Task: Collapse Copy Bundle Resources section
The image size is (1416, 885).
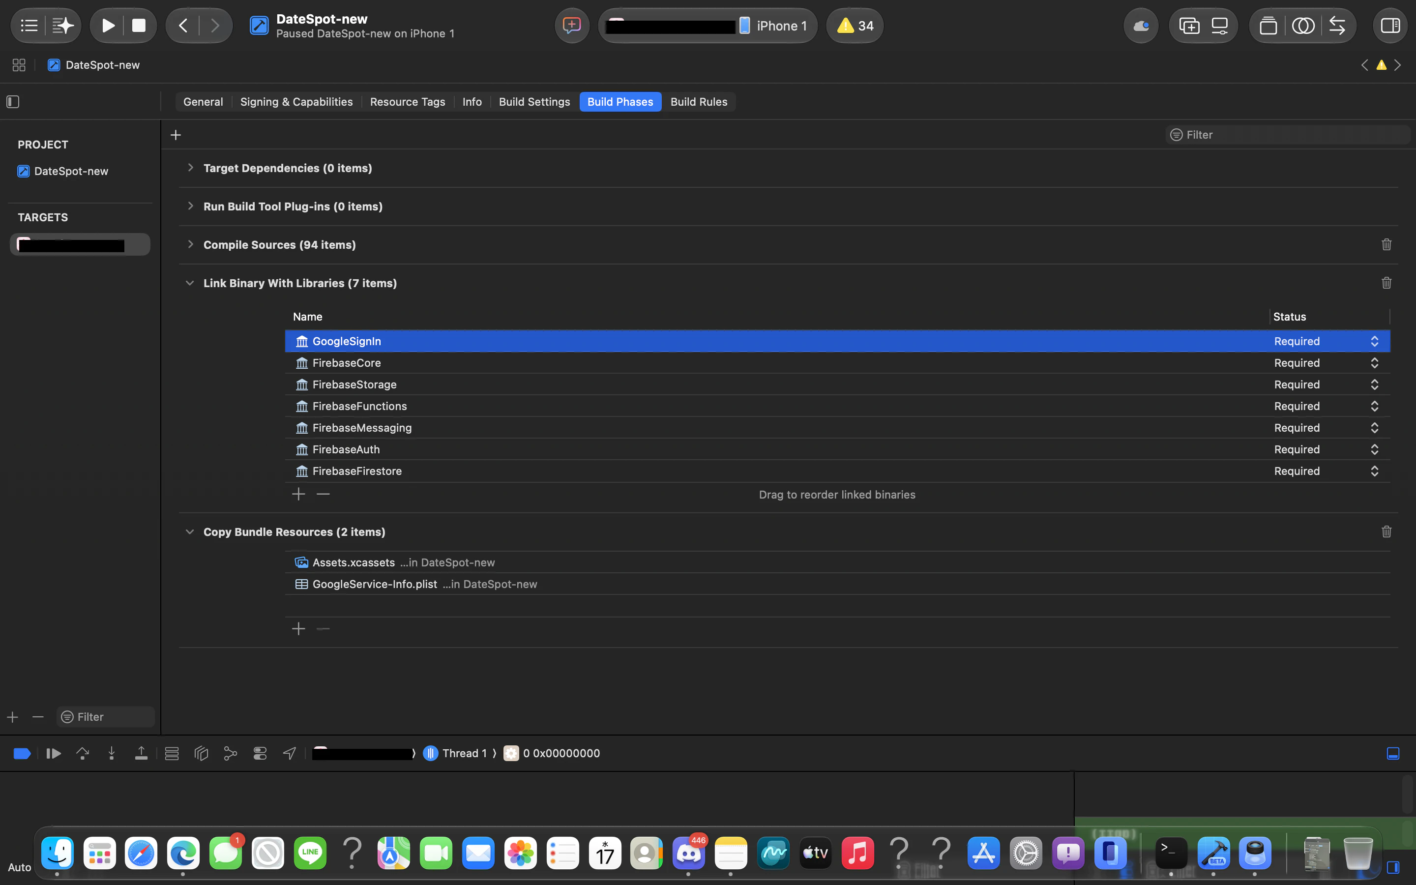Action: point(190,532)
